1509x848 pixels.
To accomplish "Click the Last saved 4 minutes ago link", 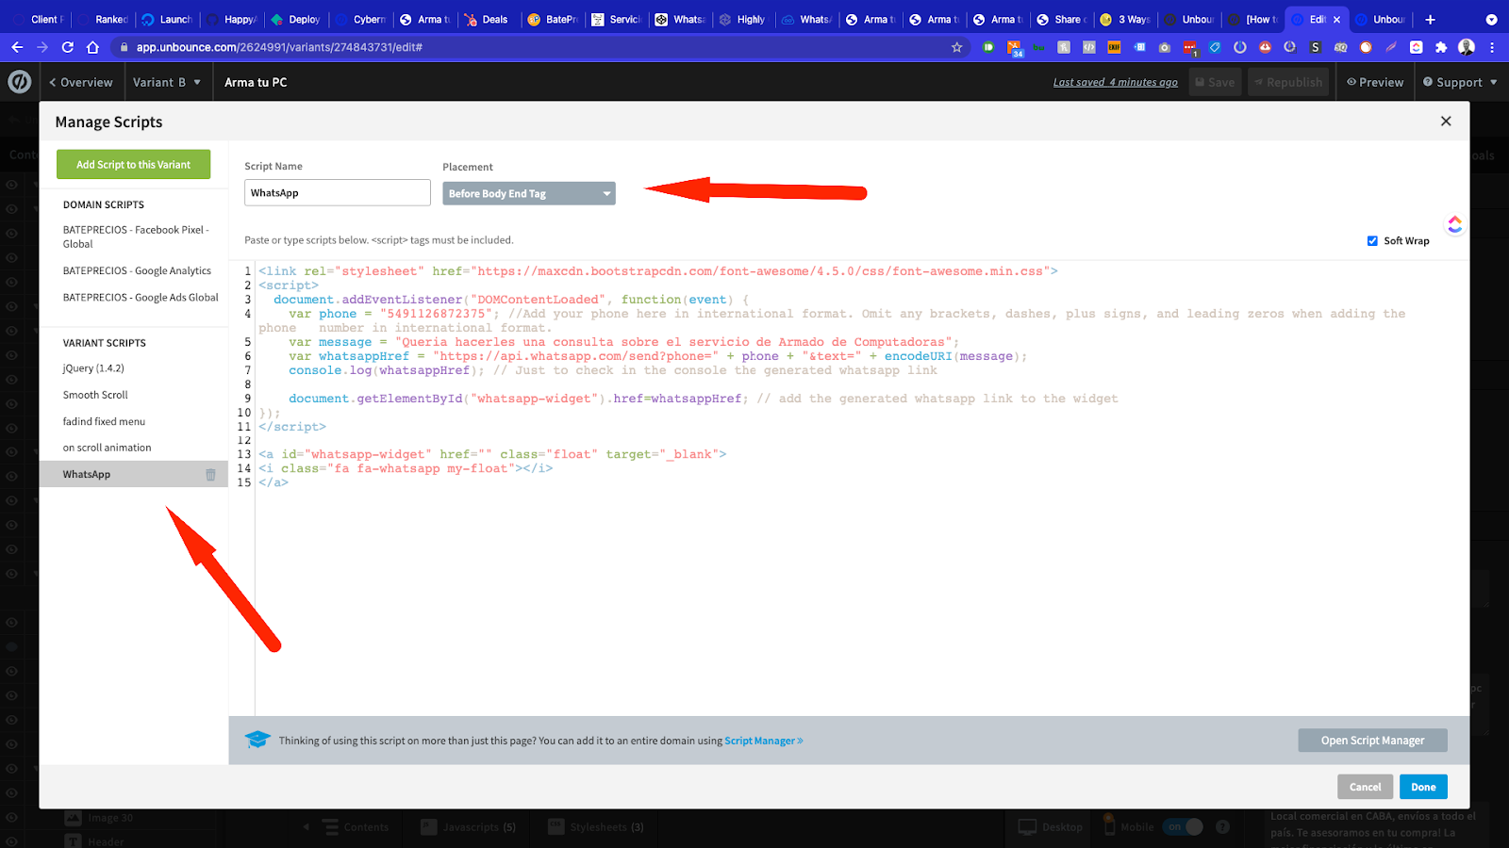I will tap(1115, 82).
